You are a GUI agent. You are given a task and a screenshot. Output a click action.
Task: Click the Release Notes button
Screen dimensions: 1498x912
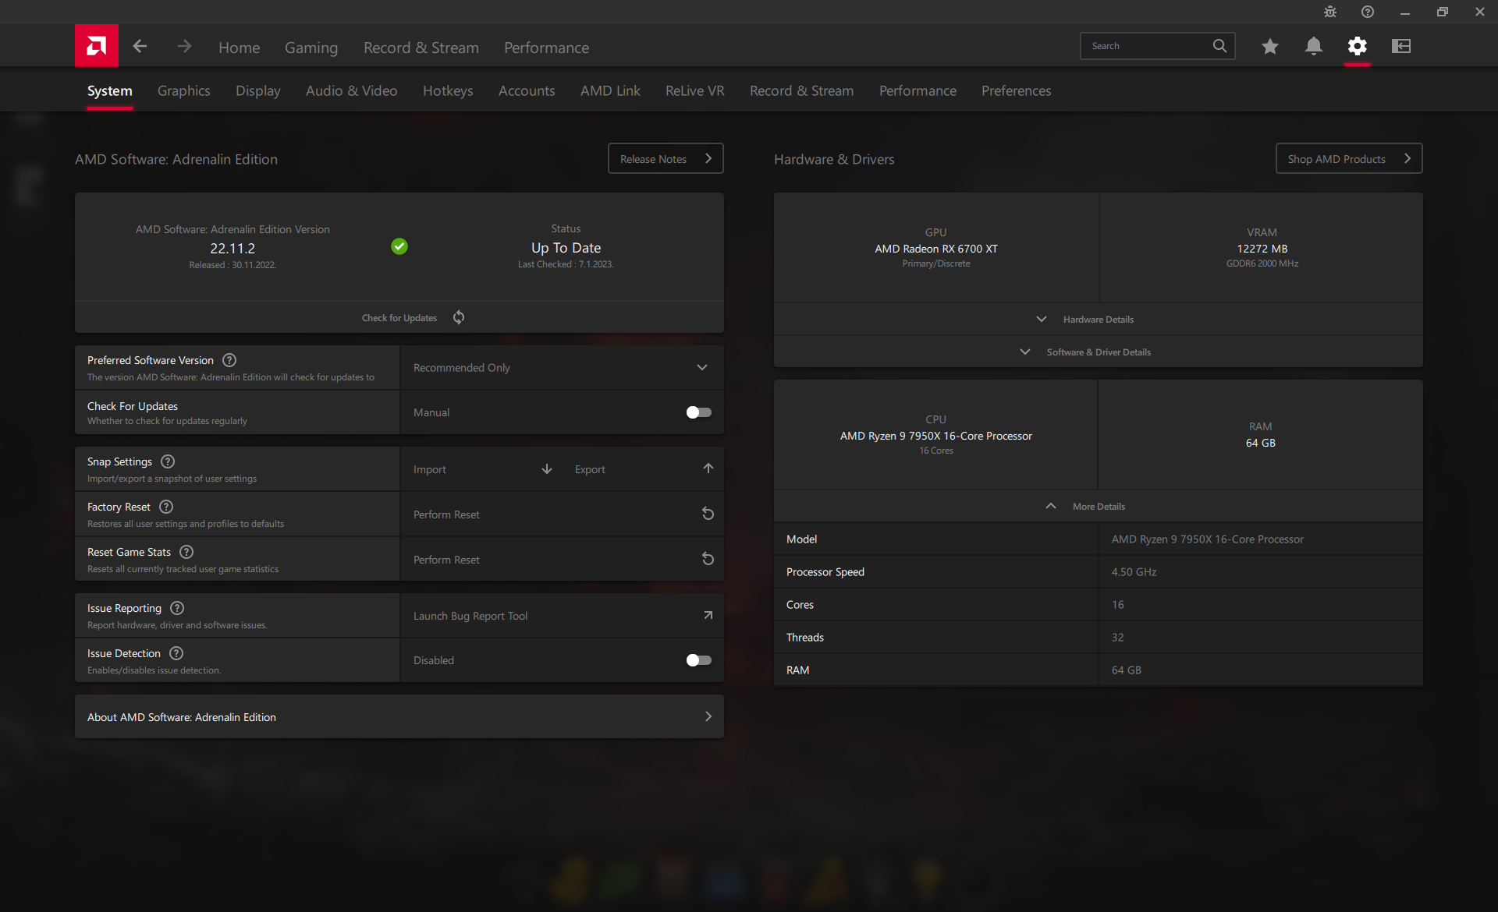point(665,158)
